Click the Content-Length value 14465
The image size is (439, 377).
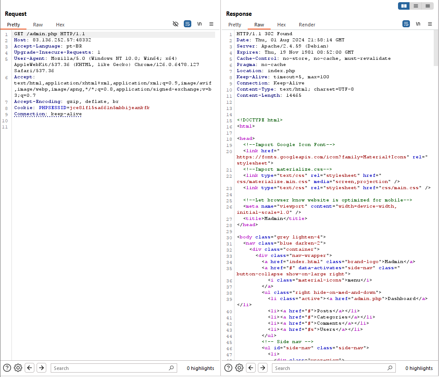294,95
